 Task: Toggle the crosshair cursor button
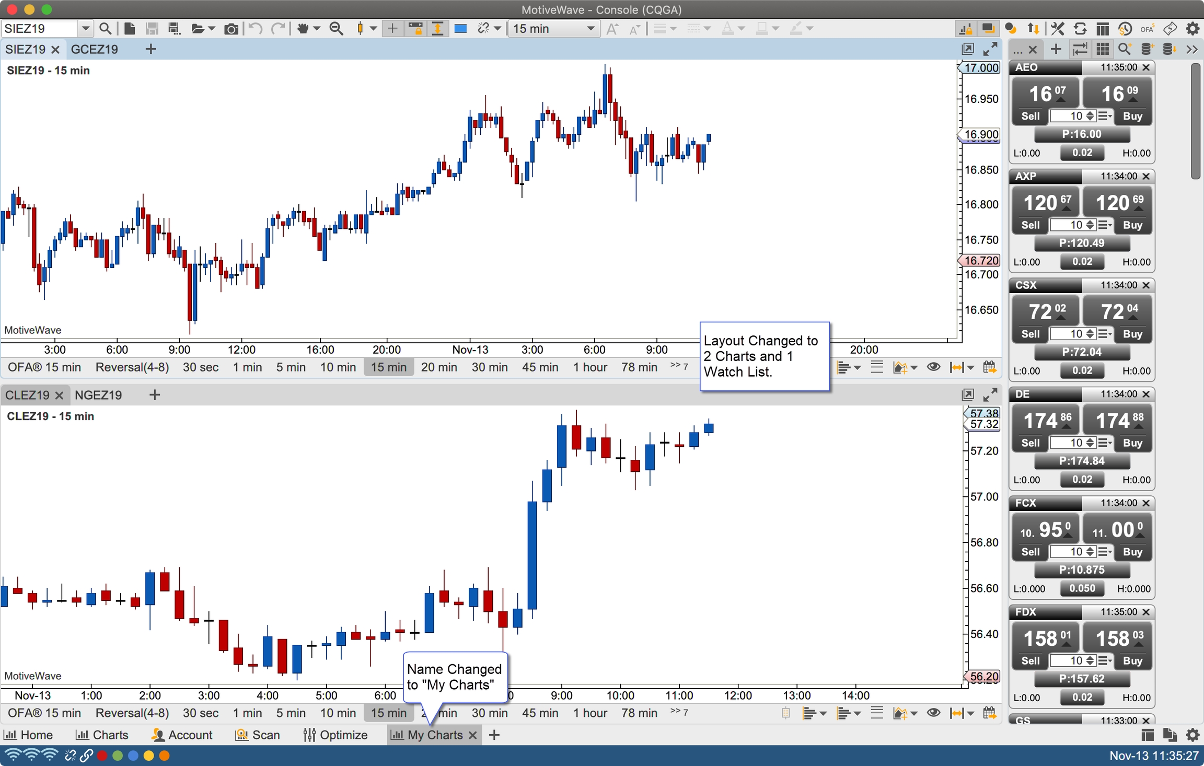[392, 28]
